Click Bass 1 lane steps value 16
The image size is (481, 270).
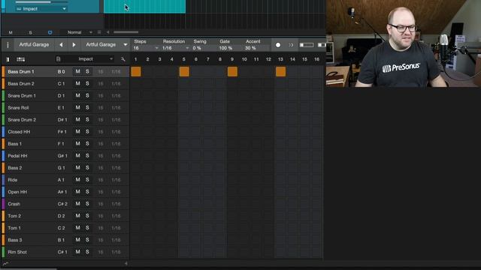[x=100, y=144]
